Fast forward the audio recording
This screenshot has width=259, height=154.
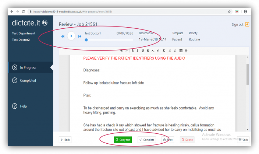point(80,36)
